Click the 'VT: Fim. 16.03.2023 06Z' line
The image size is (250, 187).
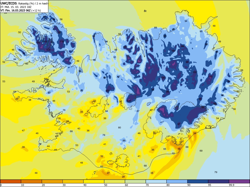pos(20,10)
